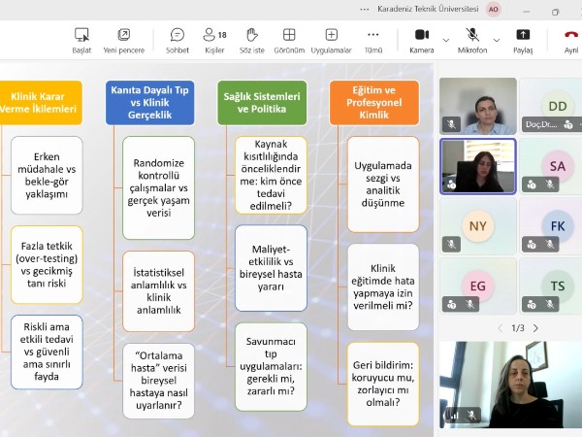Open the Tümü more actions menu

point(373,36)
